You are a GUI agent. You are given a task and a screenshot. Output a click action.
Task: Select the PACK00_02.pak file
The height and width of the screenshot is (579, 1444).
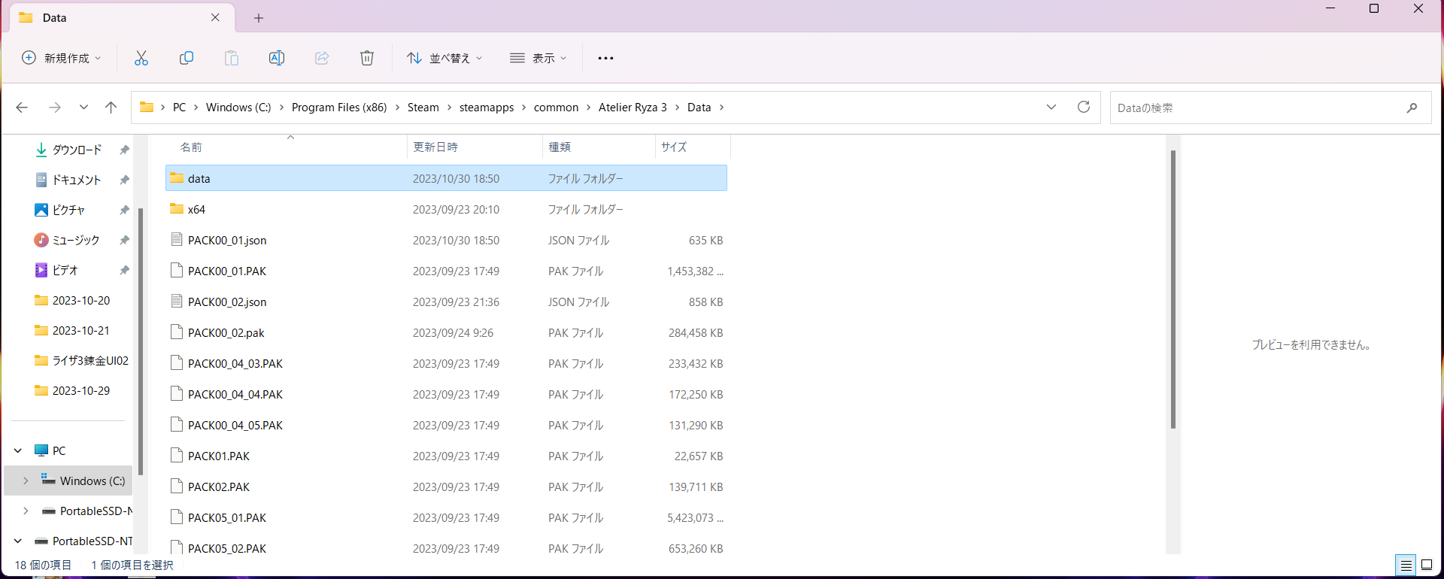[x=446, y=332]
